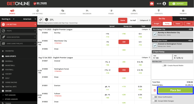Select the 1st Half period button

pyautogui.click(x=133, y=20)
